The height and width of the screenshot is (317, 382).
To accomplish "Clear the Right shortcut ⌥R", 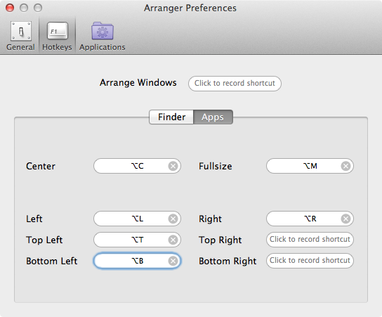I will (x=345, y=219).
